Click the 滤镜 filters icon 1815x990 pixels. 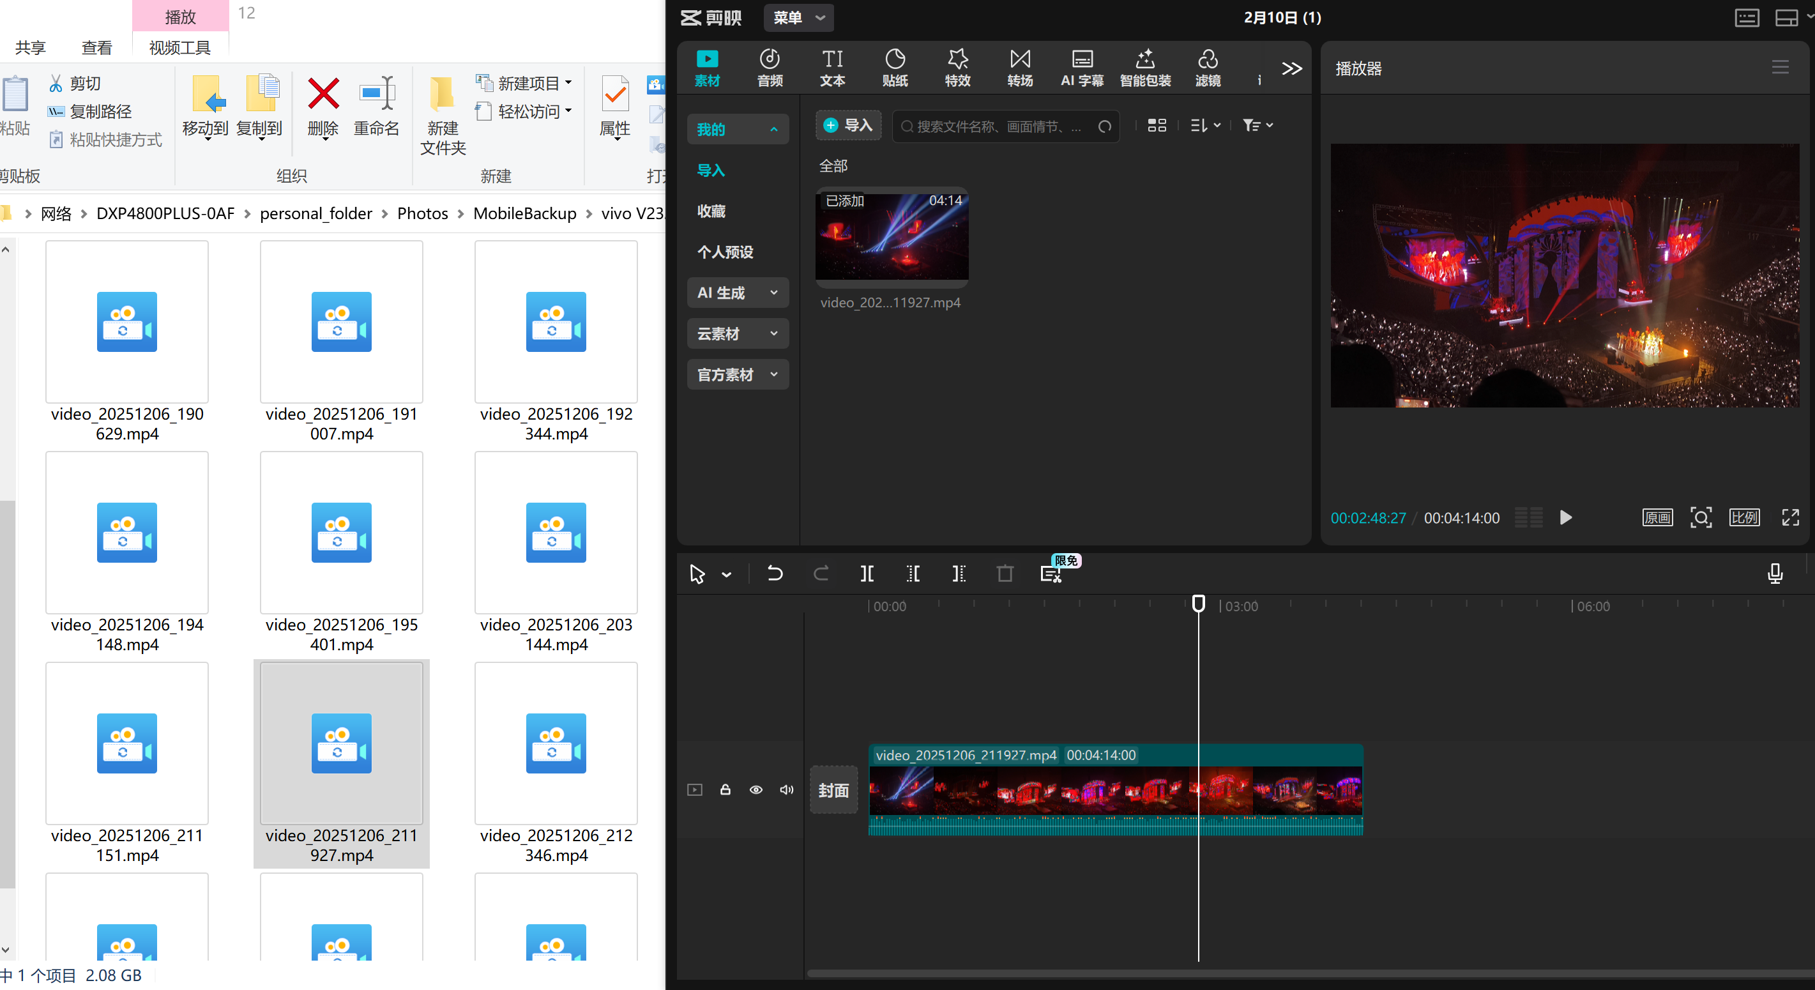[1208, 68]
